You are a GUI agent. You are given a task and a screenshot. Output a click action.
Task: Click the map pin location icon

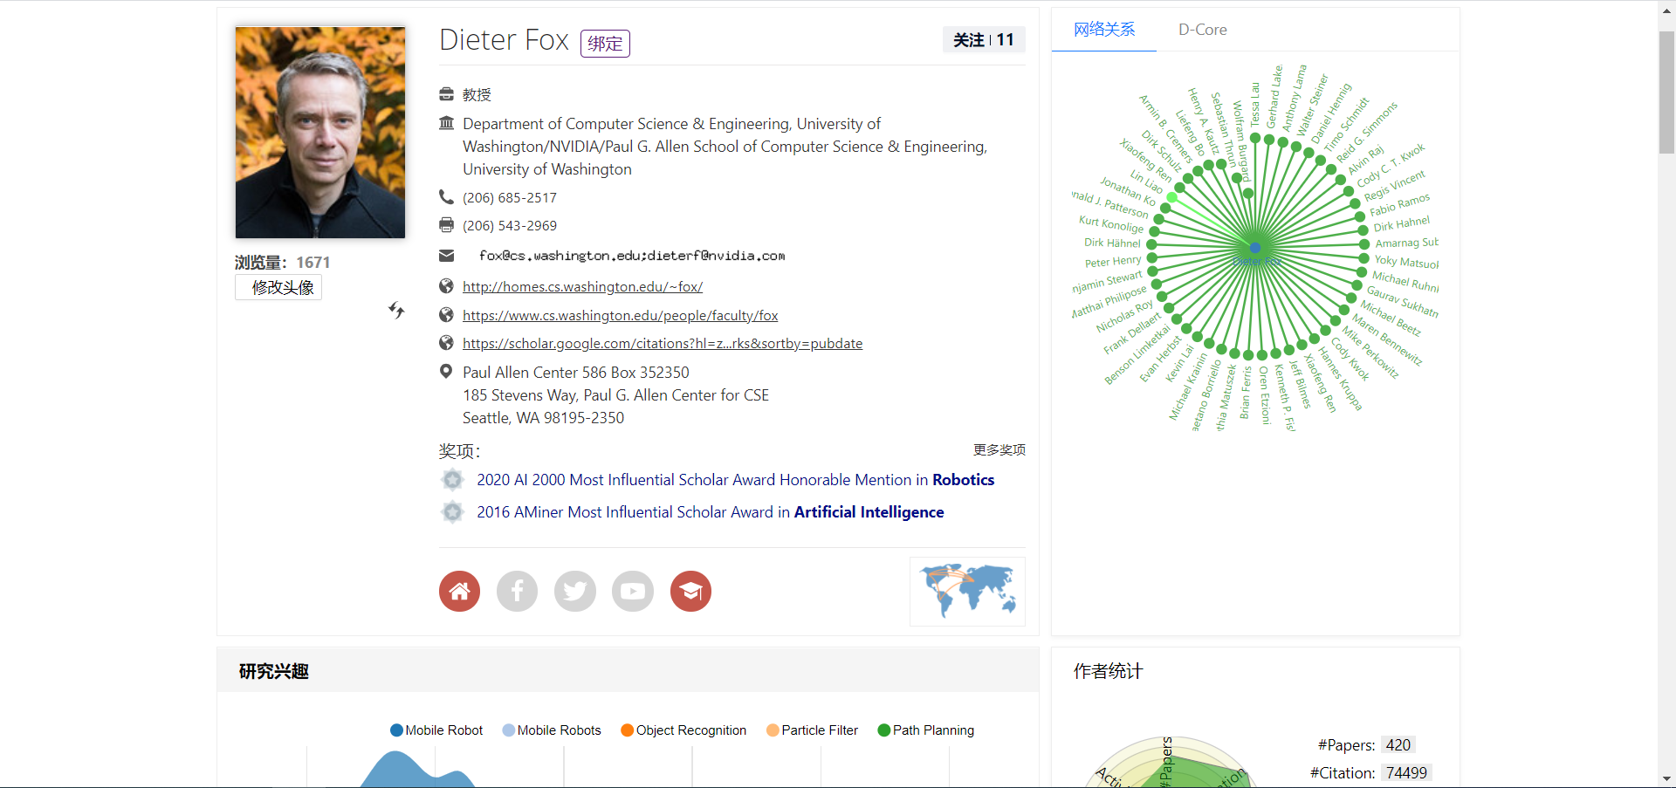tap(446, 372)
